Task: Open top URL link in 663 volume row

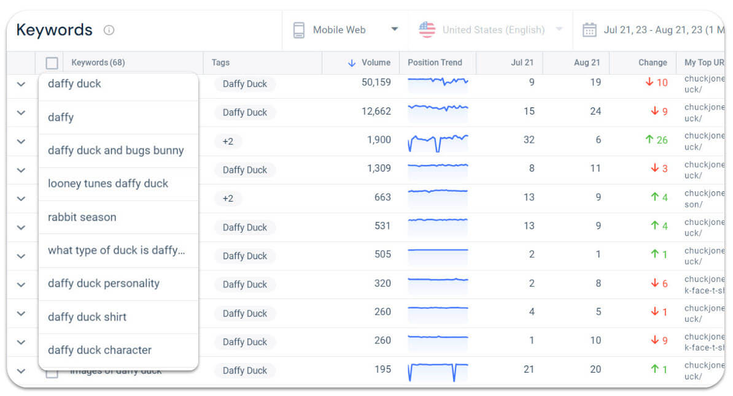Action: [x=704, y=199]
